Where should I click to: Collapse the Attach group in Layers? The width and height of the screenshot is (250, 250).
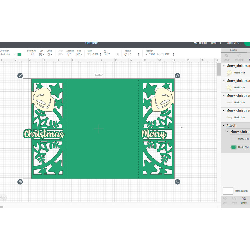coord(224,126)
